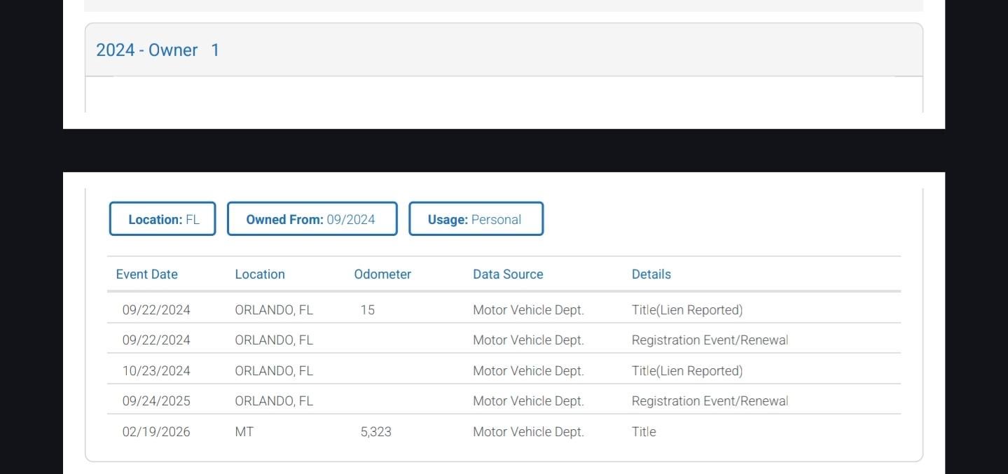Click ORLANDO, FL in the 10/23/2024 row
This screenshot has height=474, width=1008.
pyautogui.click(x=274, y=371)
